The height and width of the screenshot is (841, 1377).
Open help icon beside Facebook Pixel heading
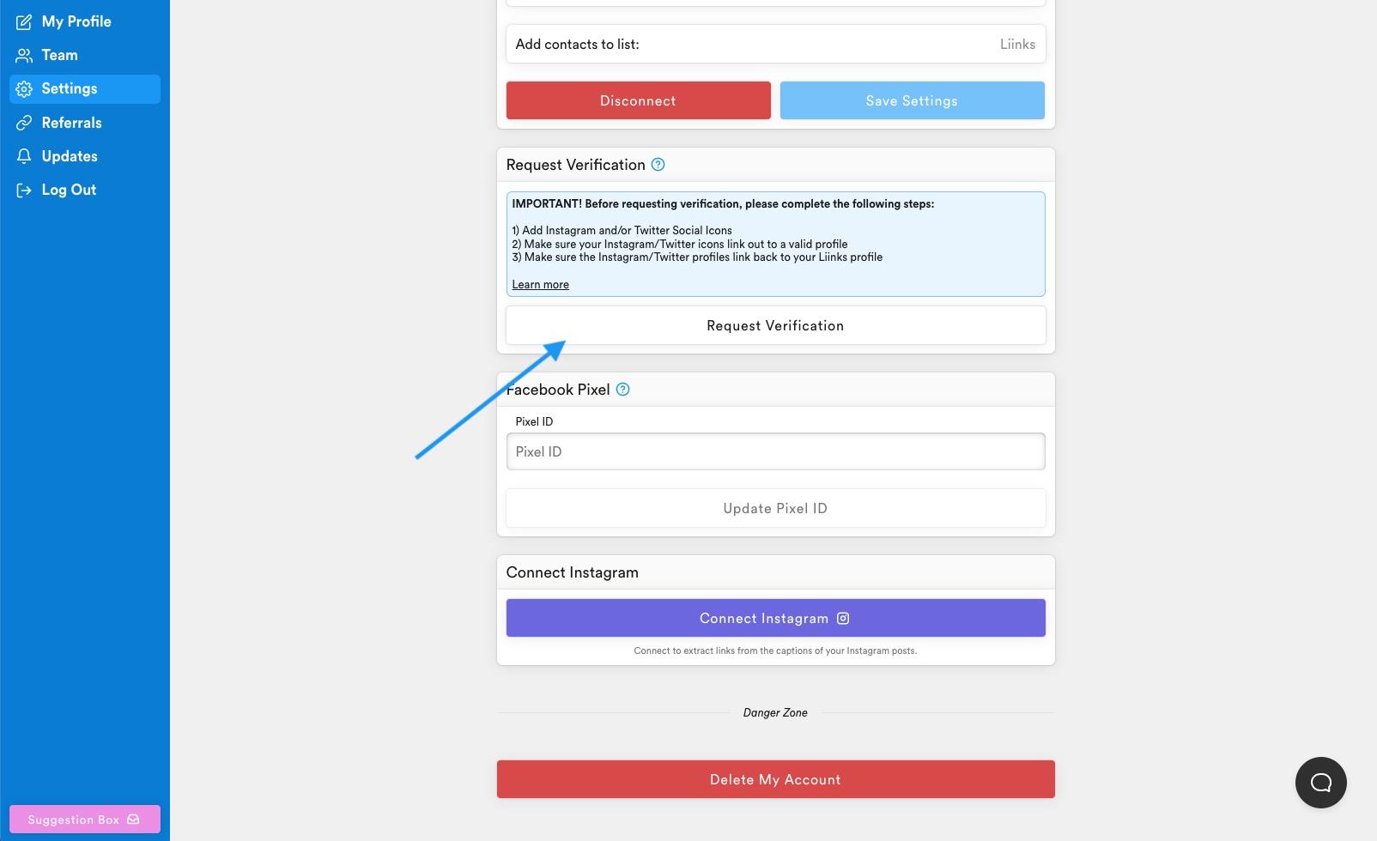pyautogui.click(x=623, y=390)
